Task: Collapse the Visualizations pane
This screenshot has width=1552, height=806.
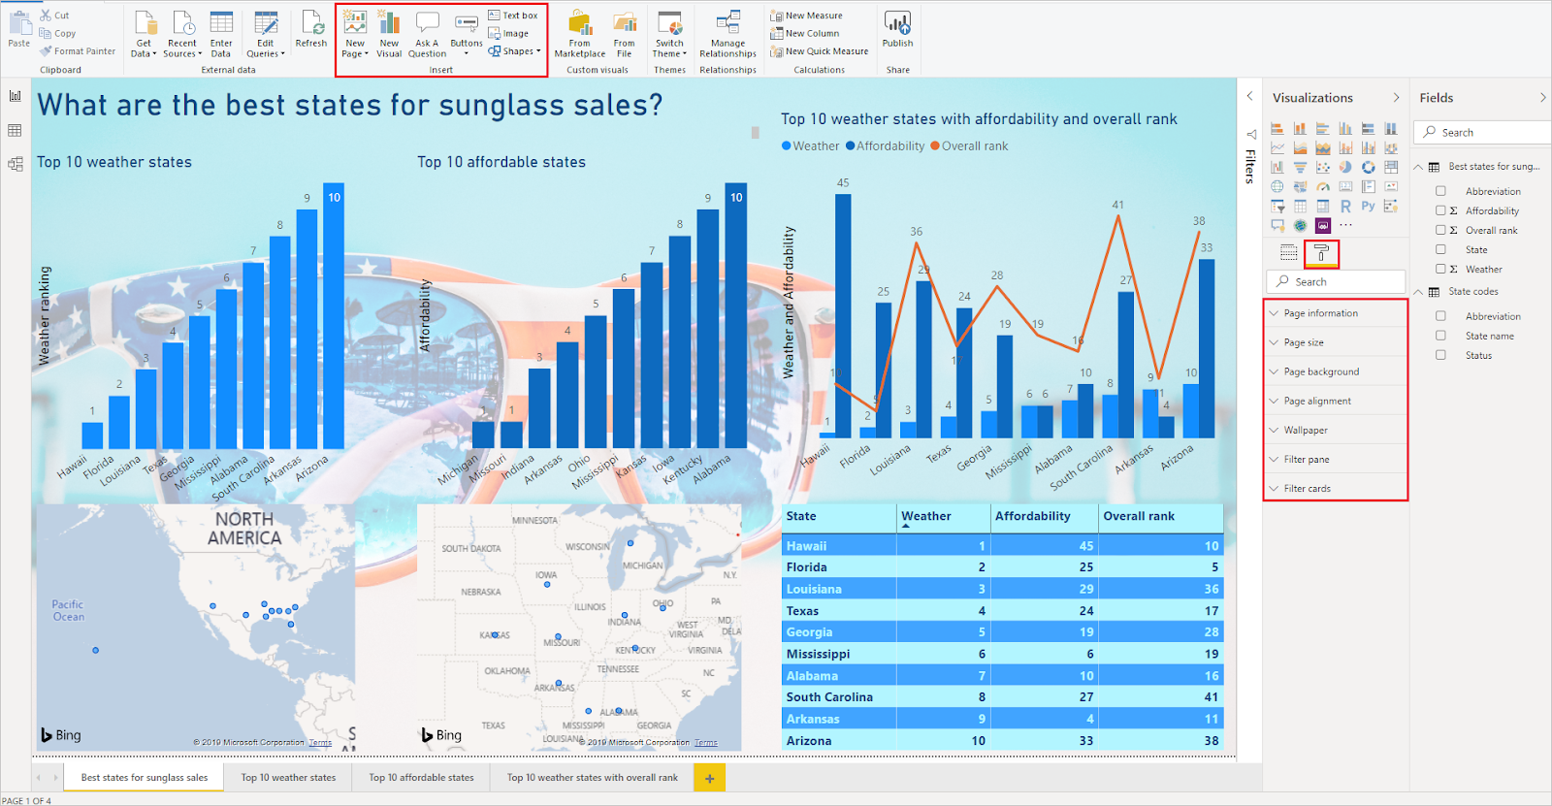Action: tap(1396, 98)
